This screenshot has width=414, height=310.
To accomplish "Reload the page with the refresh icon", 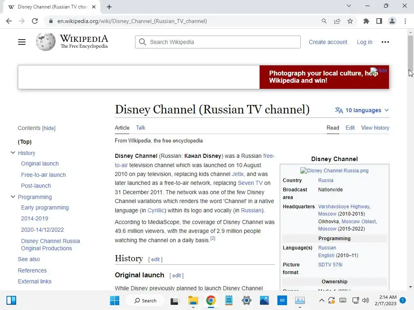I will tap(35, 21).
